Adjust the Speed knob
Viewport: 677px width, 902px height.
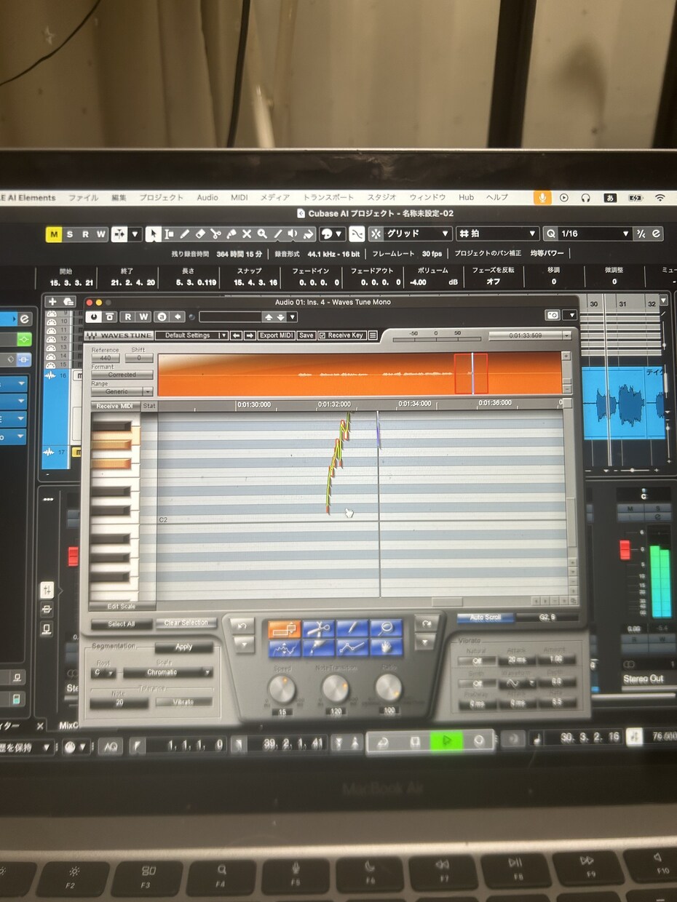pos(282,688)
